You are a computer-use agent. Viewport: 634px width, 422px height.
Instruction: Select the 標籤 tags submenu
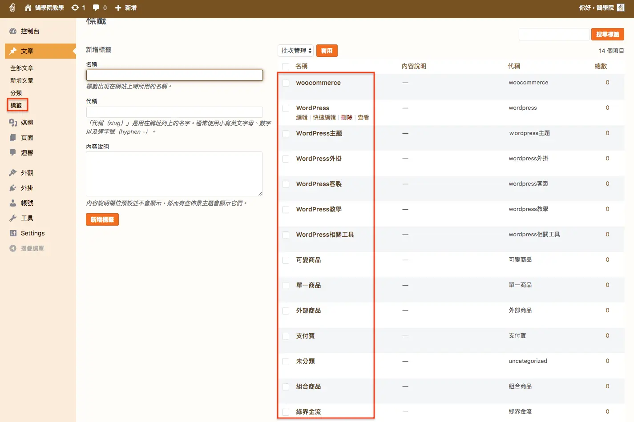(x=16, y=105)
